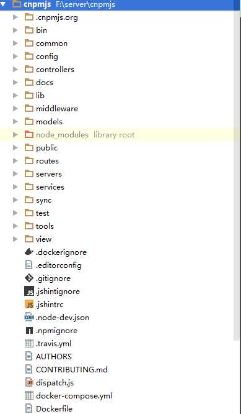This screenshot has height=414, width=241.
Task: Click the lib folder icon
Action: [x=29, y=95]
